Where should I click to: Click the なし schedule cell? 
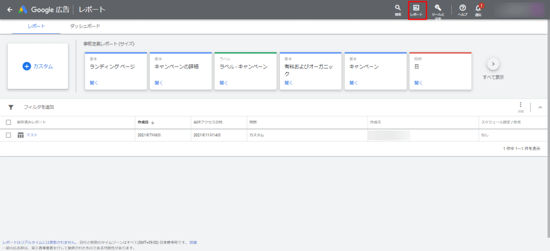click(485, 135)
